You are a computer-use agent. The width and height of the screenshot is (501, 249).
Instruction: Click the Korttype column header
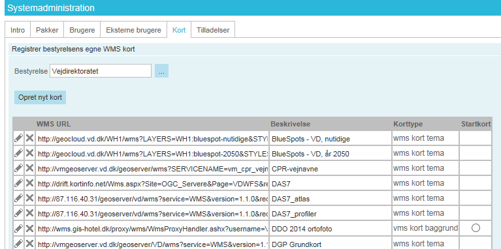pyautogui.click(x=408, y=124)
